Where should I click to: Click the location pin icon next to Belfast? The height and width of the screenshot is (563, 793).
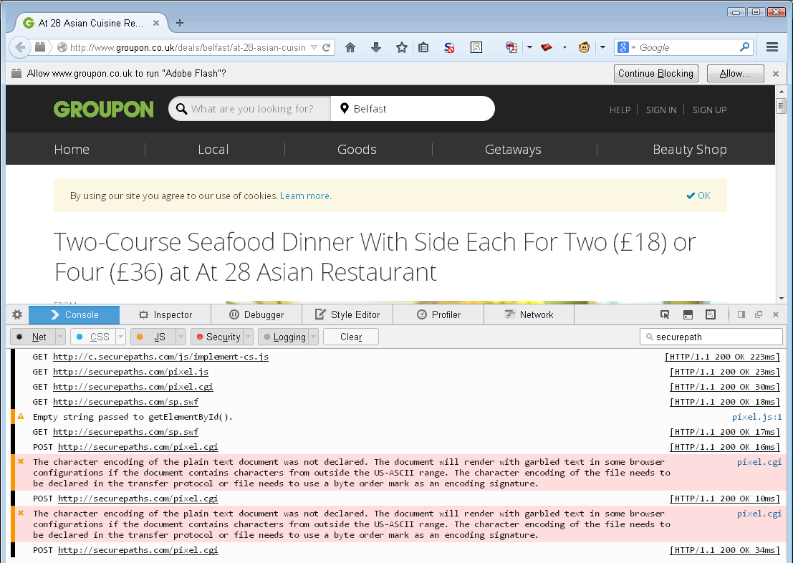(x=345, y=109)
